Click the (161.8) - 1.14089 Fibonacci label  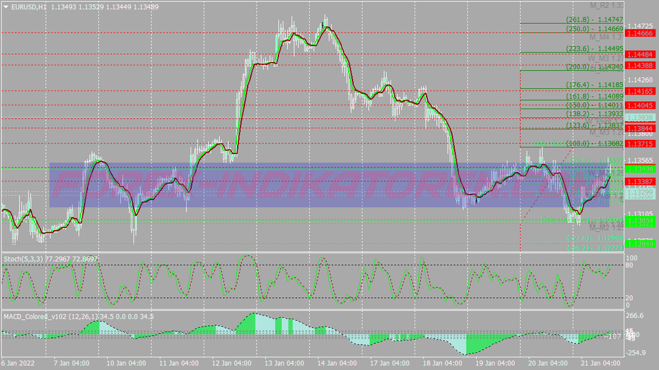coord(594,96)
